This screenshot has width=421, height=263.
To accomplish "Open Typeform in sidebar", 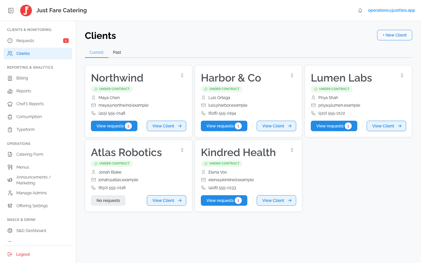I will coord(38,129).
